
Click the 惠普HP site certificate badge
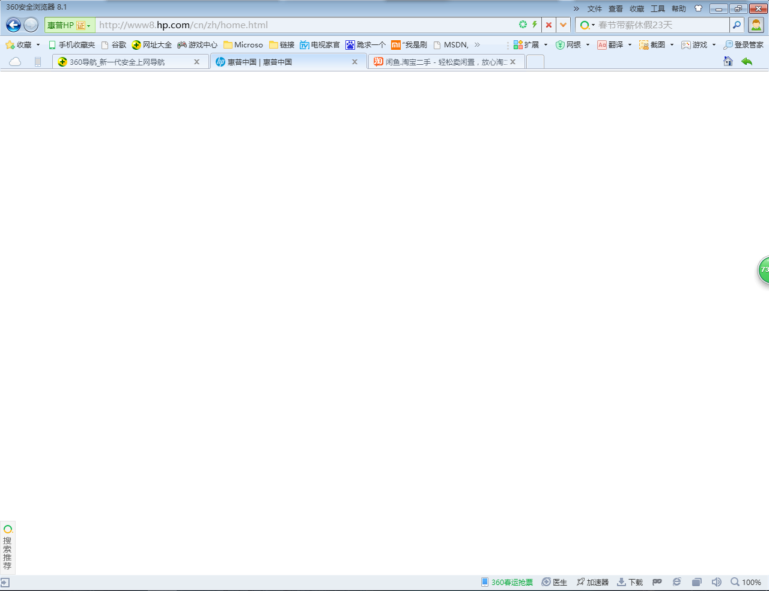(69, 25)
